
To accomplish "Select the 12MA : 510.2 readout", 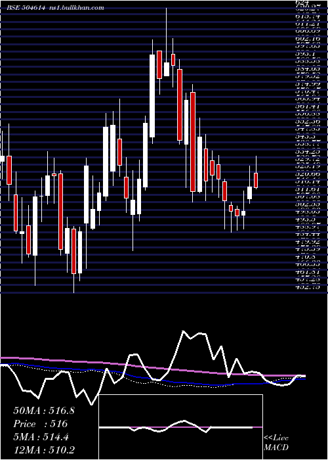I will [x=44, y=449].
